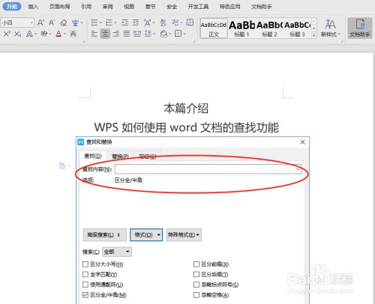Click the text tools grid icon
This screenshot has height=304, width=375.
pos(190,22)
